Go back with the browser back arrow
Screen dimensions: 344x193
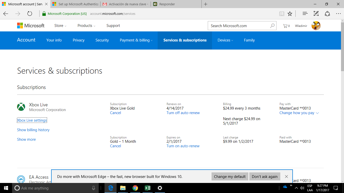(6, 14)
